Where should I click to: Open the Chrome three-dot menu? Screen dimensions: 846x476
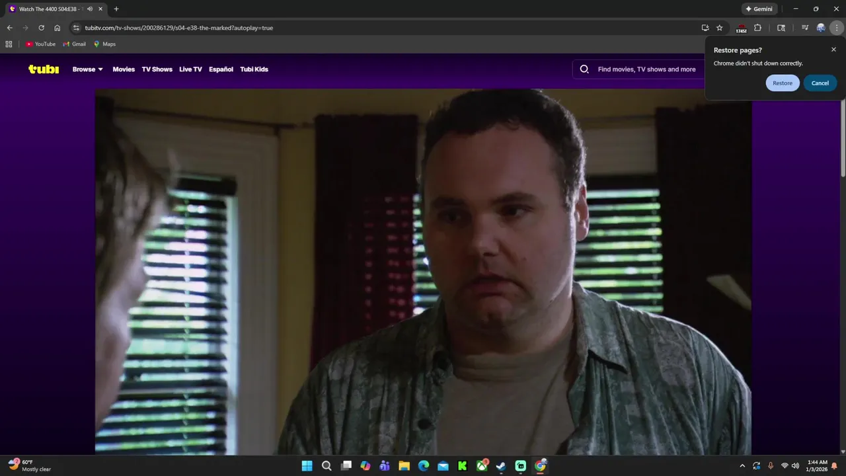click(837, 28)
